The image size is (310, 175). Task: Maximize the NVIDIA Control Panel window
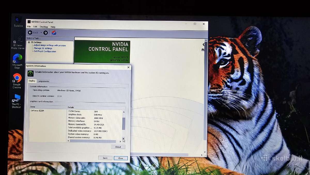(195, 24)
